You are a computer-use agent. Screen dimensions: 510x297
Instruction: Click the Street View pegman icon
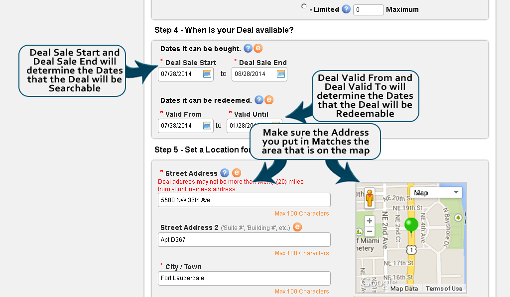click(369, 198)
